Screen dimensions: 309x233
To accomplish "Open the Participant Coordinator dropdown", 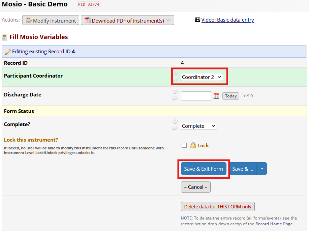I will (x=202, y=77).
